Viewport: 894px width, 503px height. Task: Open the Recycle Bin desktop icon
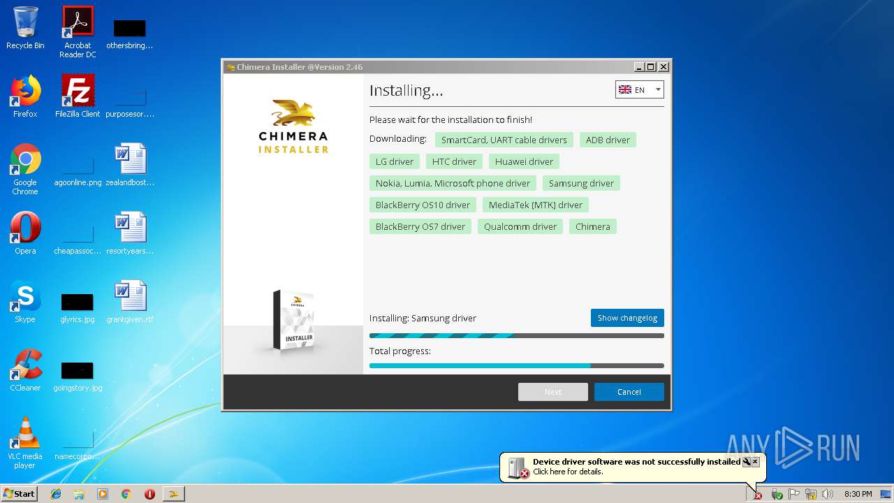click(25, 28)
